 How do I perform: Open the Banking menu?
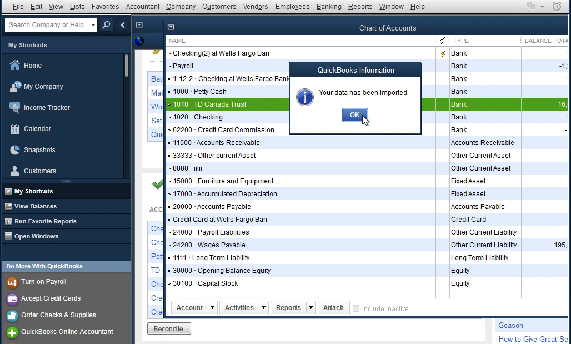coord(329,7)
